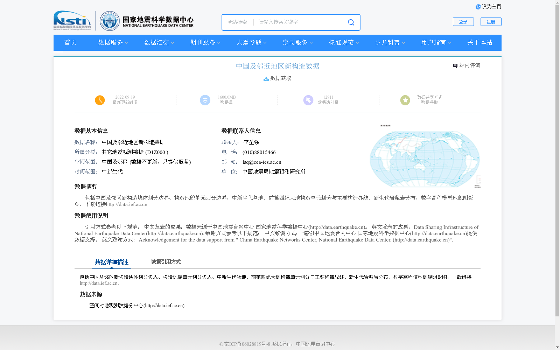Click the 站内咨询 link
Image resolution: width=560 pixels, height=350 pixels.
point(470,65)
